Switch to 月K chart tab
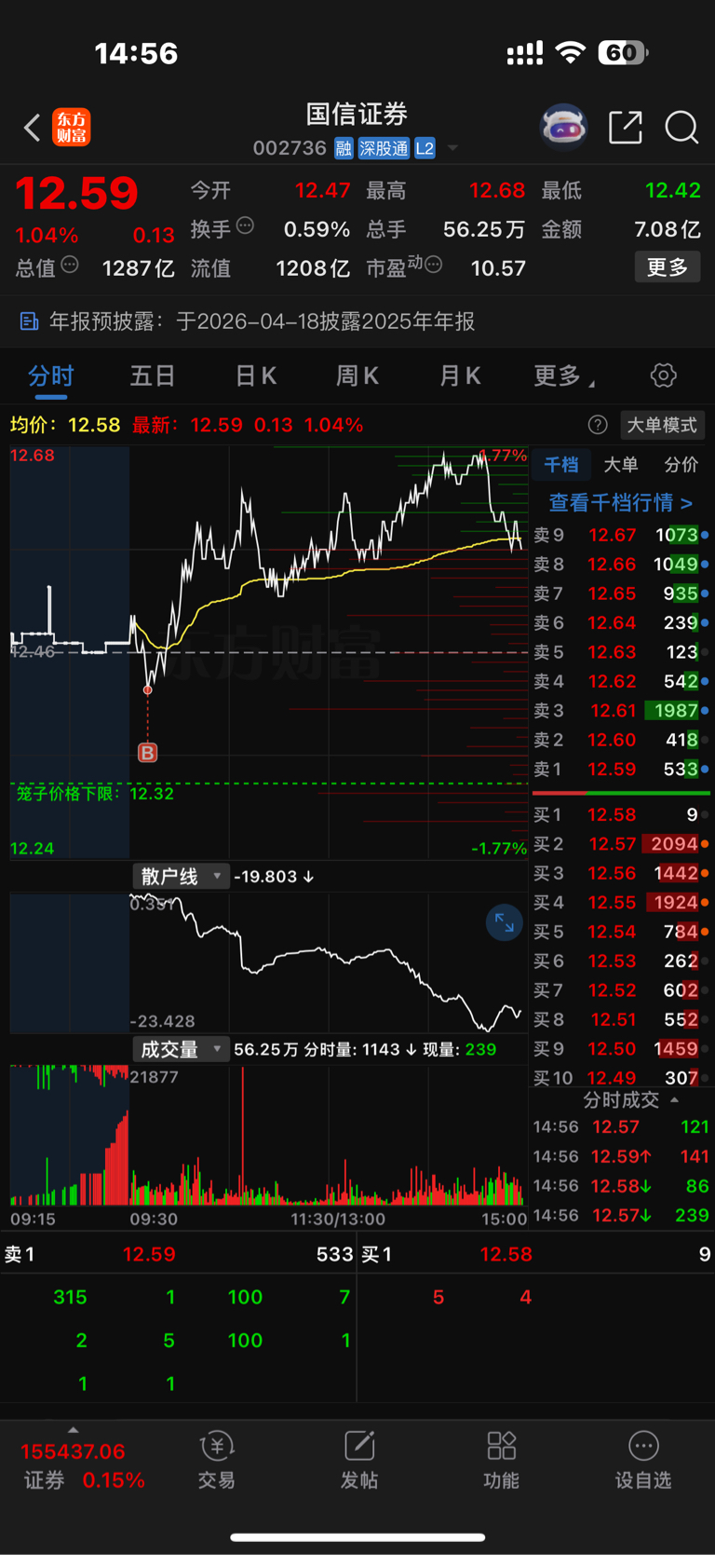Screen dimensions: 715x1555 click(460, 376)
